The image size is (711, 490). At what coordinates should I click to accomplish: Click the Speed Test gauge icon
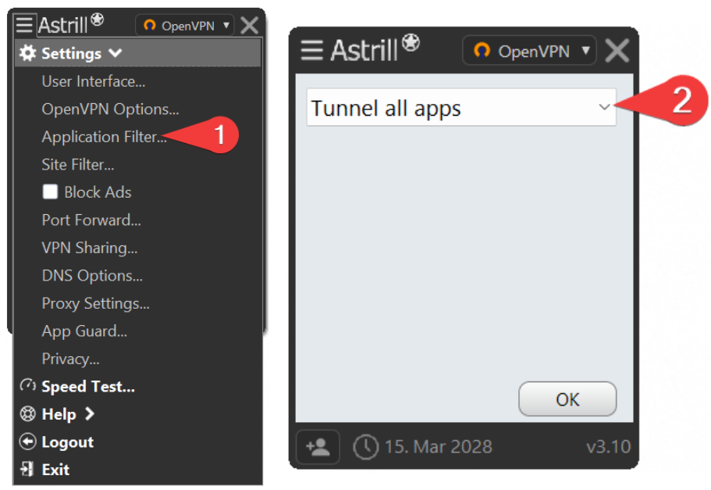[27, 386]
